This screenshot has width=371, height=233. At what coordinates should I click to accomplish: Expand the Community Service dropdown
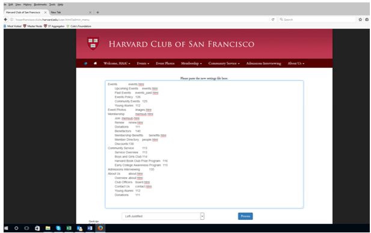tap(224, 63)
